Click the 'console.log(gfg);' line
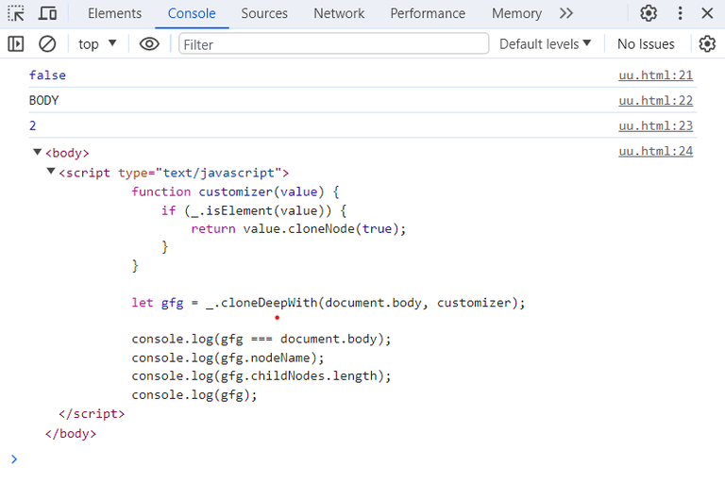 click(x=194, y=394)
